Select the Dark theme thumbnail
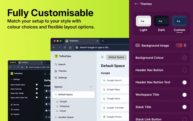The image size is (193, 121). [x=161, y=21]
